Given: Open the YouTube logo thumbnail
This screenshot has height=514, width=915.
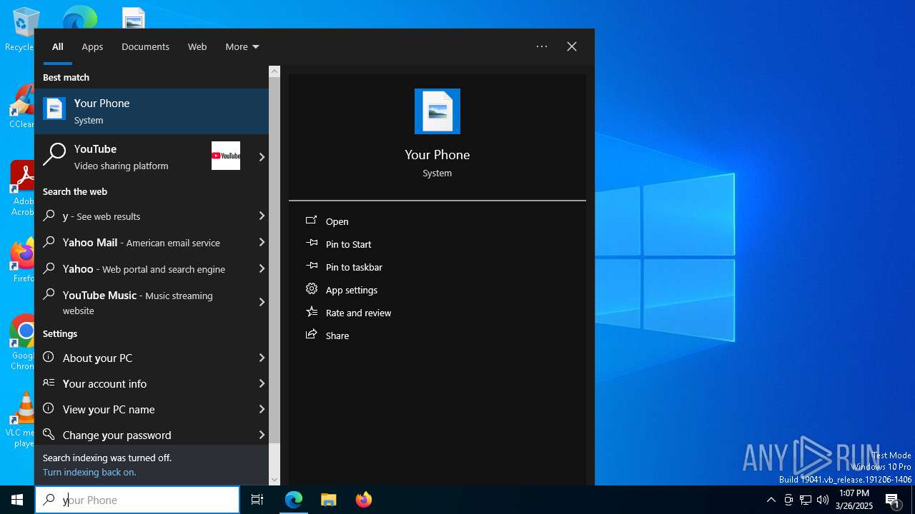Looking at the screenshot, I should (x=226, y=156).
